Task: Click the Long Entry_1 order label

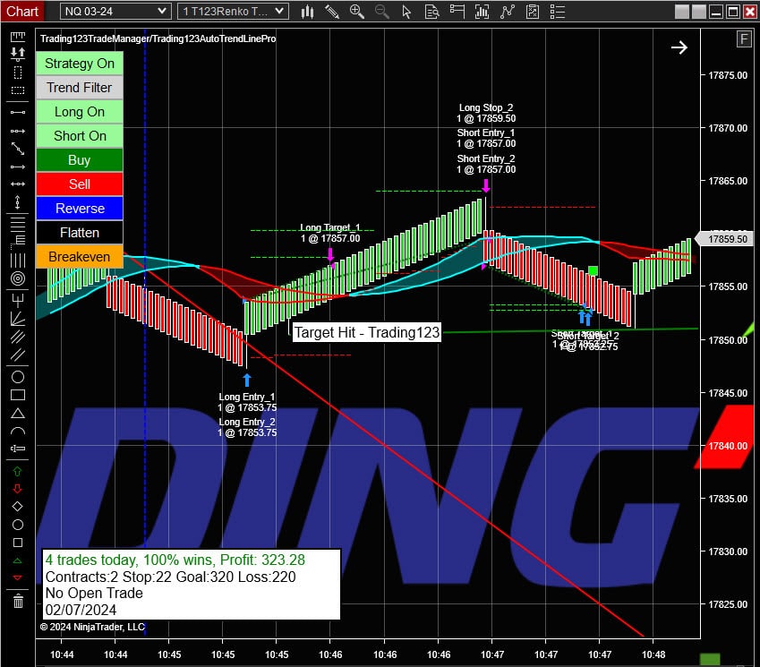Action: 247,402
